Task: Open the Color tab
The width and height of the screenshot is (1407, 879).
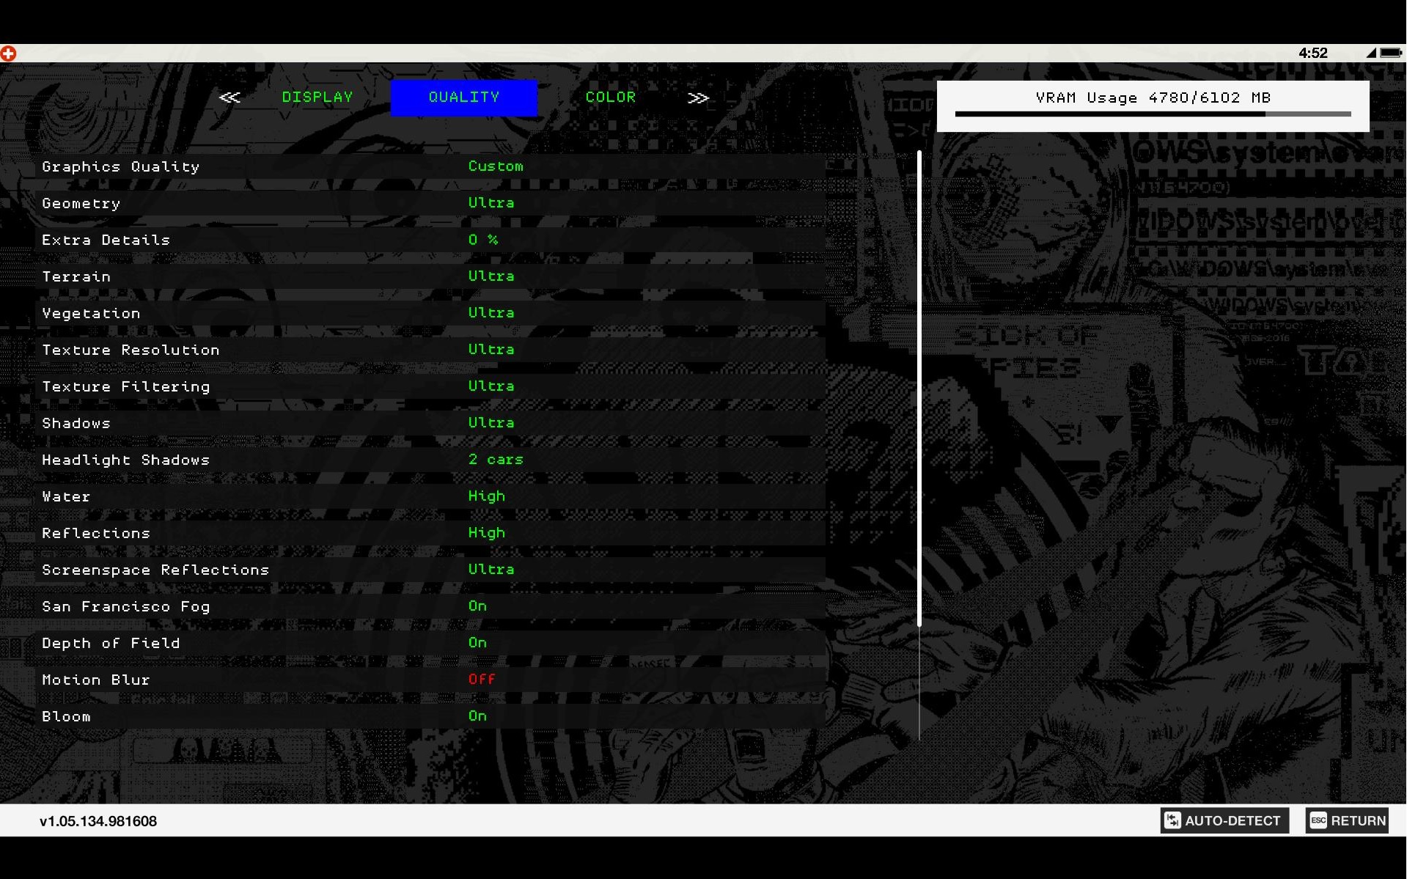Action: click(610, 97)
